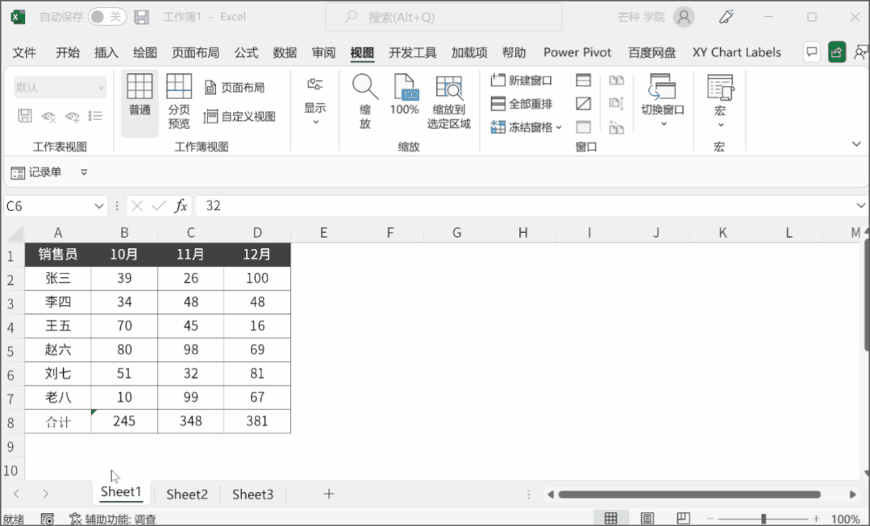Click the zoom slider in status bar
Viewport: 870px width, 526px height.
tap(764, 519)
